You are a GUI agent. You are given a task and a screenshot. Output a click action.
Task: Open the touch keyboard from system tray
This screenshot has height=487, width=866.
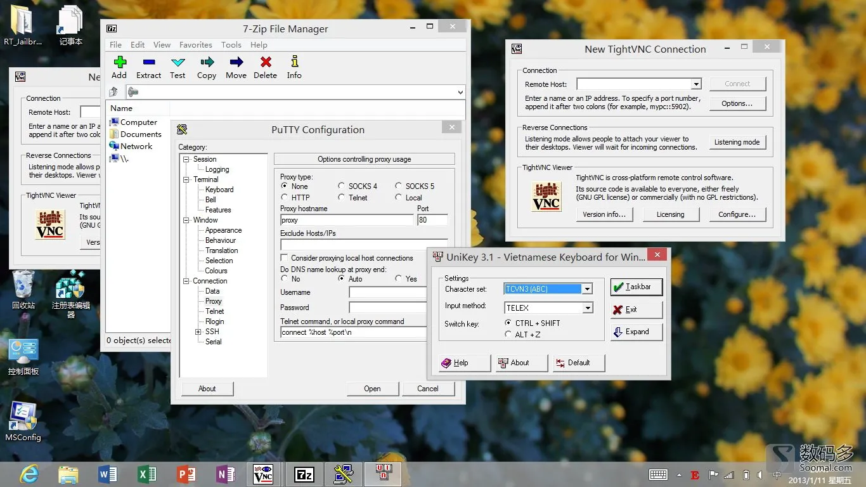(658, 475)
